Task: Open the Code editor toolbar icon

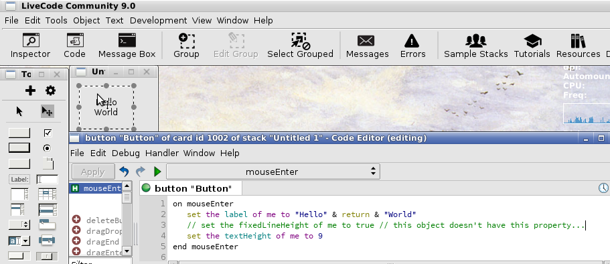Action: pyautogui.click(x=74, y=46)
